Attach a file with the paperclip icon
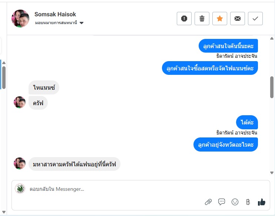275x216 pixels. pyautogui.click(x=208, y=202)
